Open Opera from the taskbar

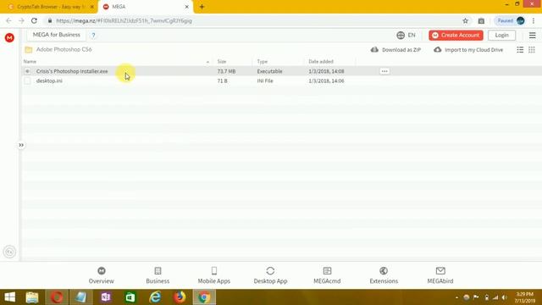[x=57, y=297]
